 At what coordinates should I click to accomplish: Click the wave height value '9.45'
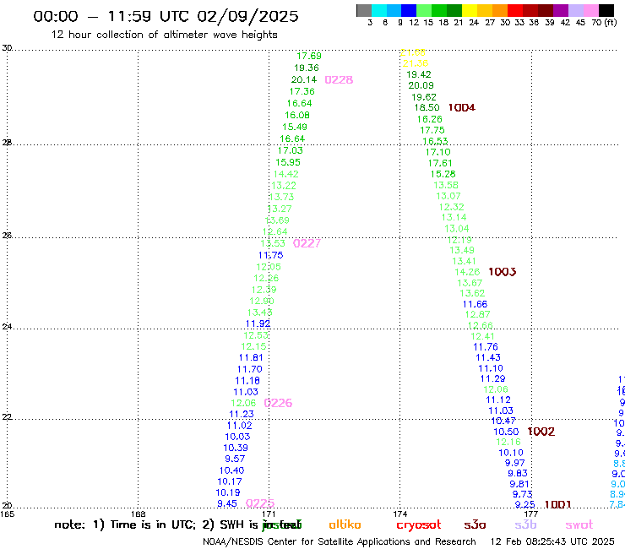227,504
